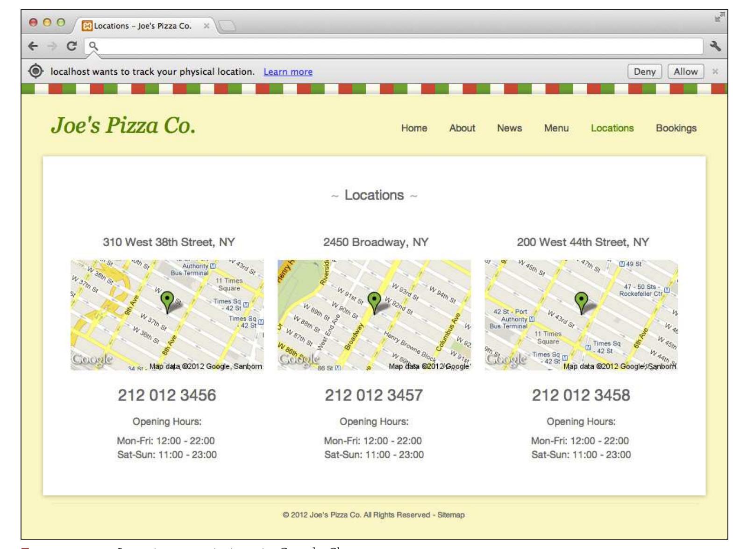This screenshot has height=549, width=733.
Task: Click the browser back arrow
Action: point(33,46)
